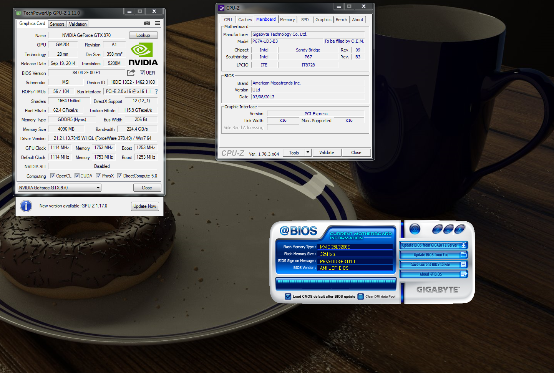This screenshot has width=554, height=373.
Task: Click Update BIOS from GIGABYTE Server
Action: pyautogui.click(x=434, y=245)
